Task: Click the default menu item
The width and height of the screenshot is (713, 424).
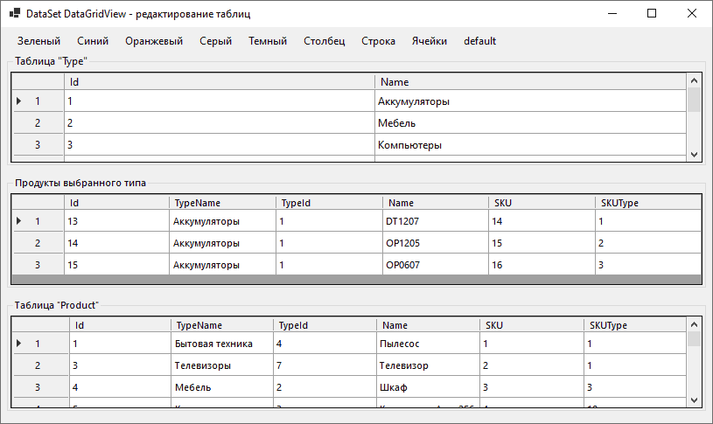Action: (x=479, y=41)
